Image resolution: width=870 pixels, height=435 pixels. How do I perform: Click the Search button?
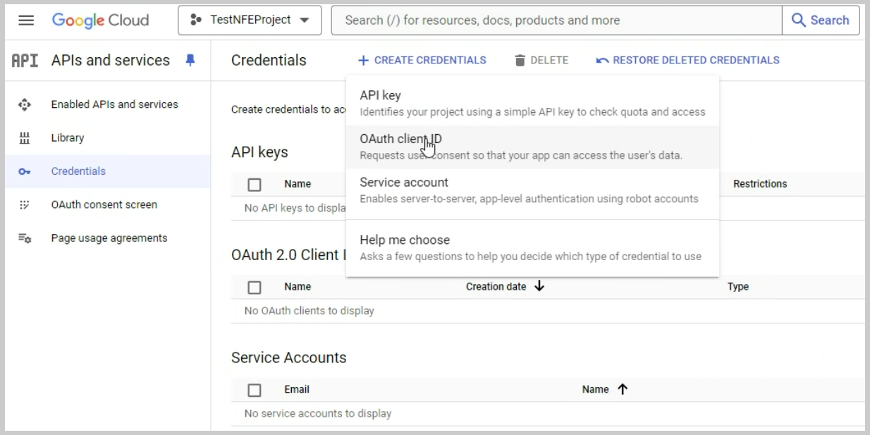pyautogui.click(x=821, y=20)
